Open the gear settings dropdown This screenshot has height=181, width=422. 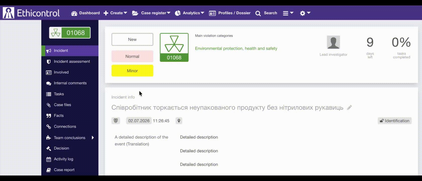[305, 13]
